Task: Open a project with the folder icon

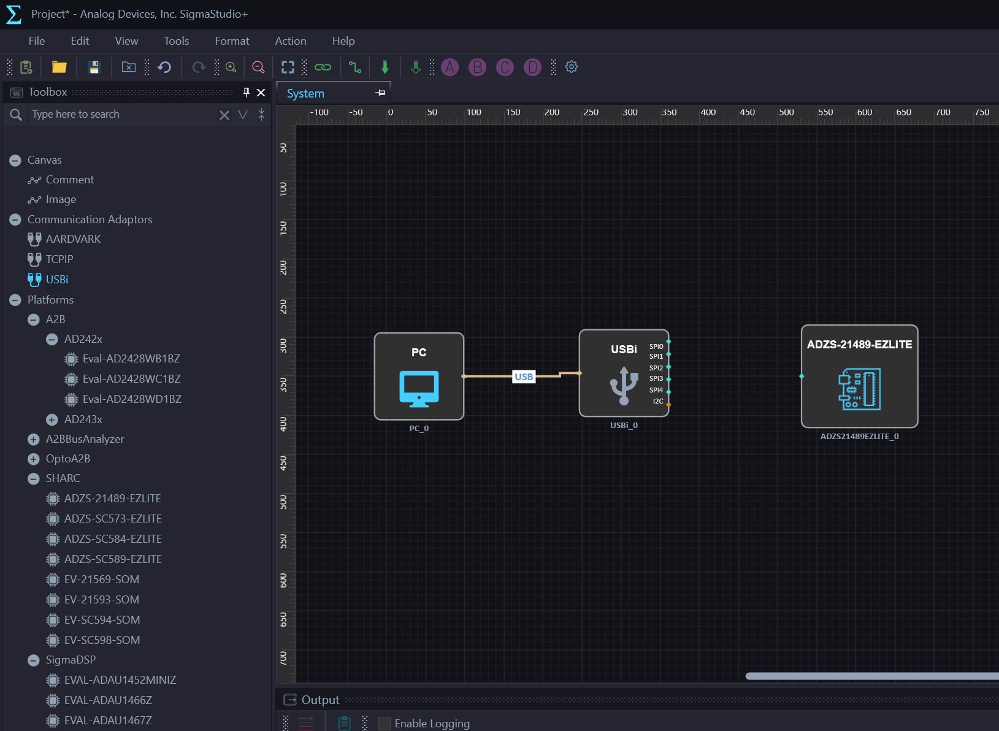Action: coord(59,67)
